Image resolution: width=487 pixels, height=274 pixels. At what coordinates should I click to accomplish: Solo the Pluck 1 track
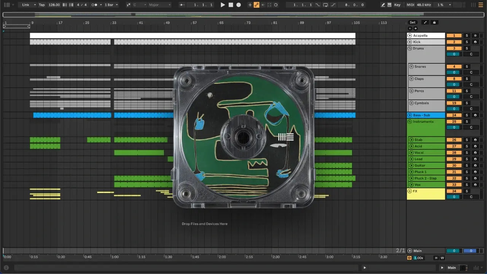pos(467,172)
